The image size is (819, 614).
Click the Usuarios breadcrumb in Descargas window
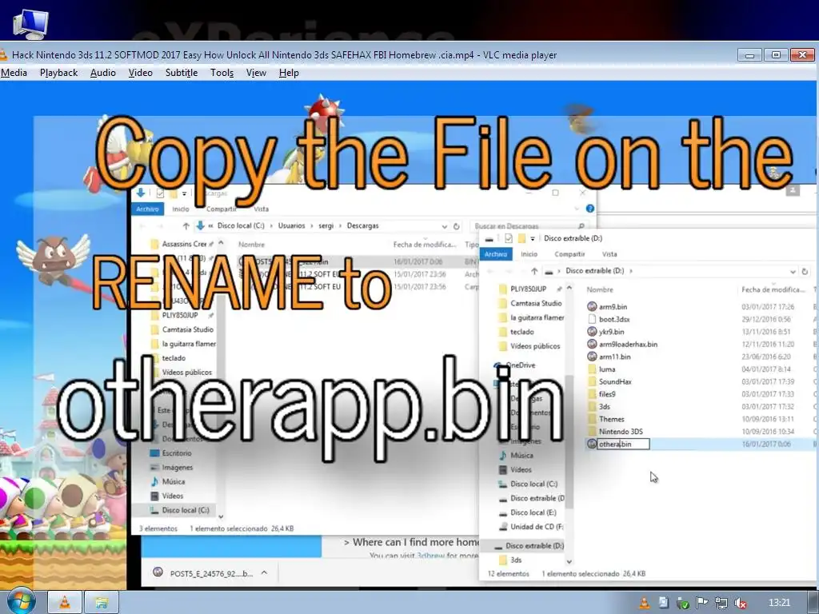coord(291,226)
